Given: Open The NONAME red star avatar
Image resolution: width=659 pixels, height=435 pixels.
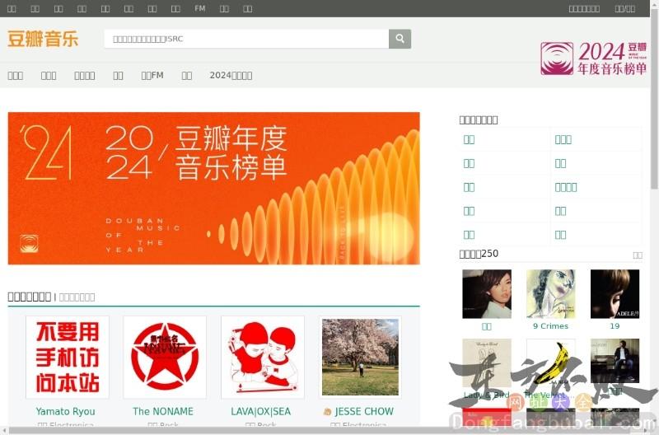Looking at the screenshot, I should point(165,357).
